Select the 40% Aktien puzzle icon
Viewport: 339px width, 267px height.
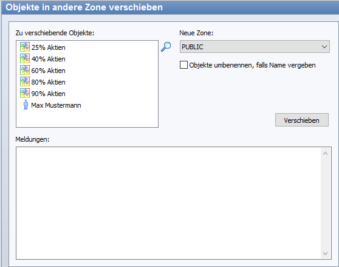pos(25,58)
